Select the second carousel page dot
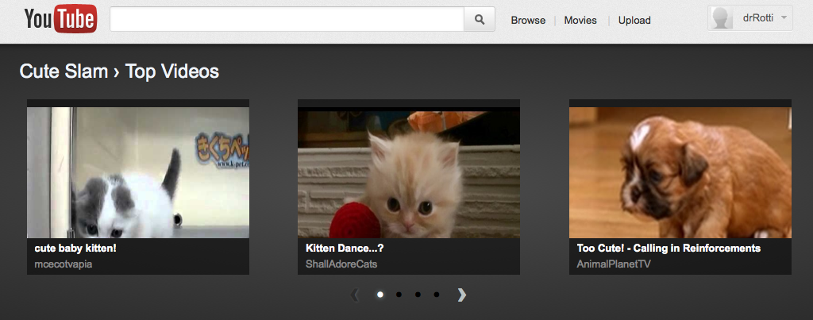 tap(399, 295)
